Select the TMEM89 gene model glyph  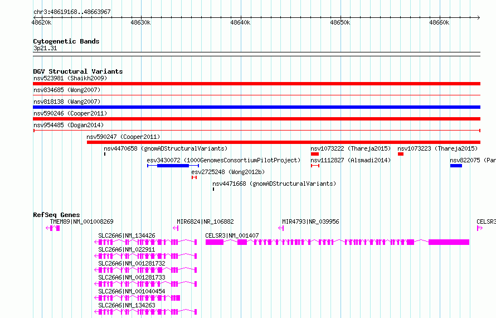coord(53,228)
